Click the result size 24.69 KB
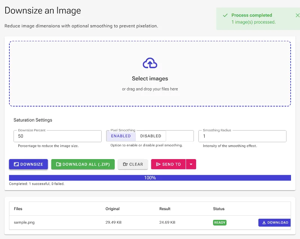The width and height of the screenshot is (300, 239). (x=167, y=222)
